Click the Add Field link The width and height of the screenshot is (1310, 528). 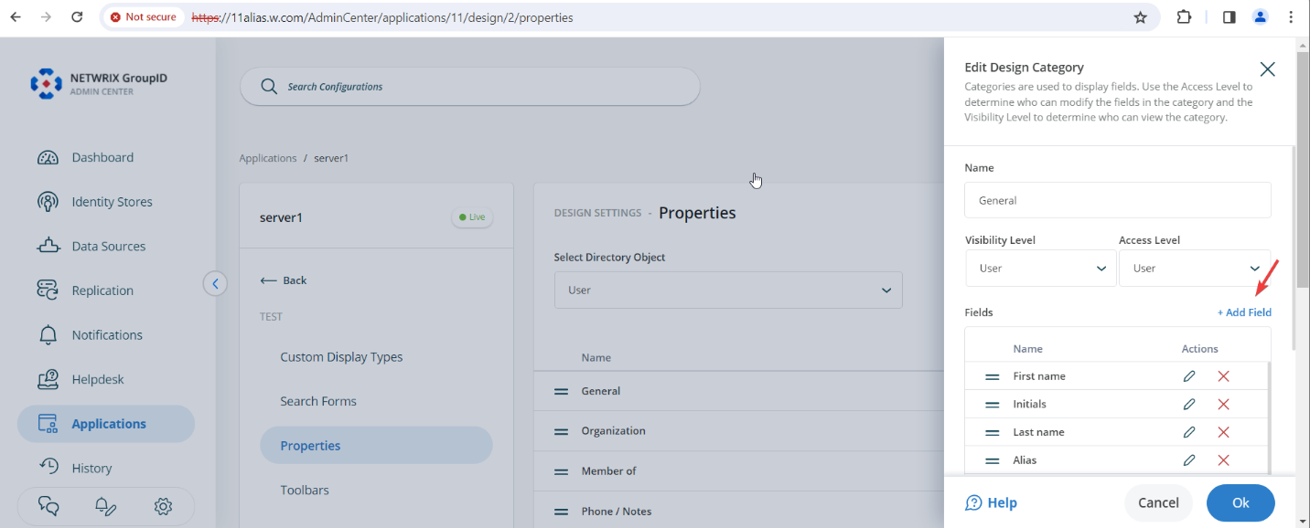[1244, 312]
